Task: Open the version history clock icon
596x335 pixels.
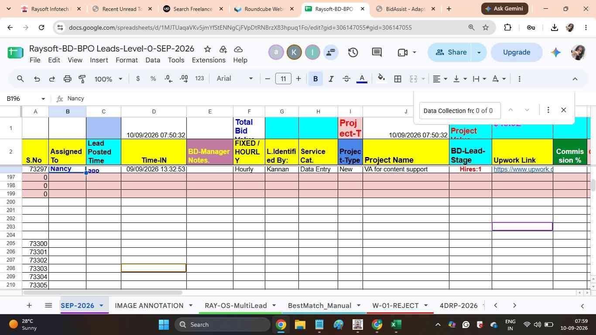Action: pyautogui.click(x=353, y=52)
